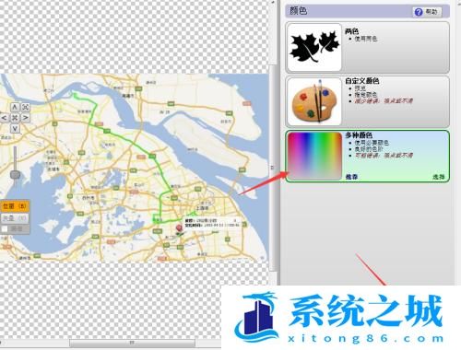
Task: Click the vertical scrollbar beside the canvas
Action: coord(272,168)
